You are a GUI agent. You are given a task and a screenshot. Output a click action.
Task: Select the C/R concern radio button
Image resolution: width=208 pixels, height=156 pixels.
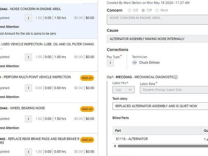click(x=143, y=10)
